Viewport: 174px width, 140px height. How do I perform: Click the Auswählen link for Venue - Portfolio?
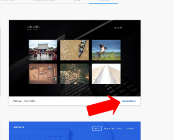click(x=129, y=101)
